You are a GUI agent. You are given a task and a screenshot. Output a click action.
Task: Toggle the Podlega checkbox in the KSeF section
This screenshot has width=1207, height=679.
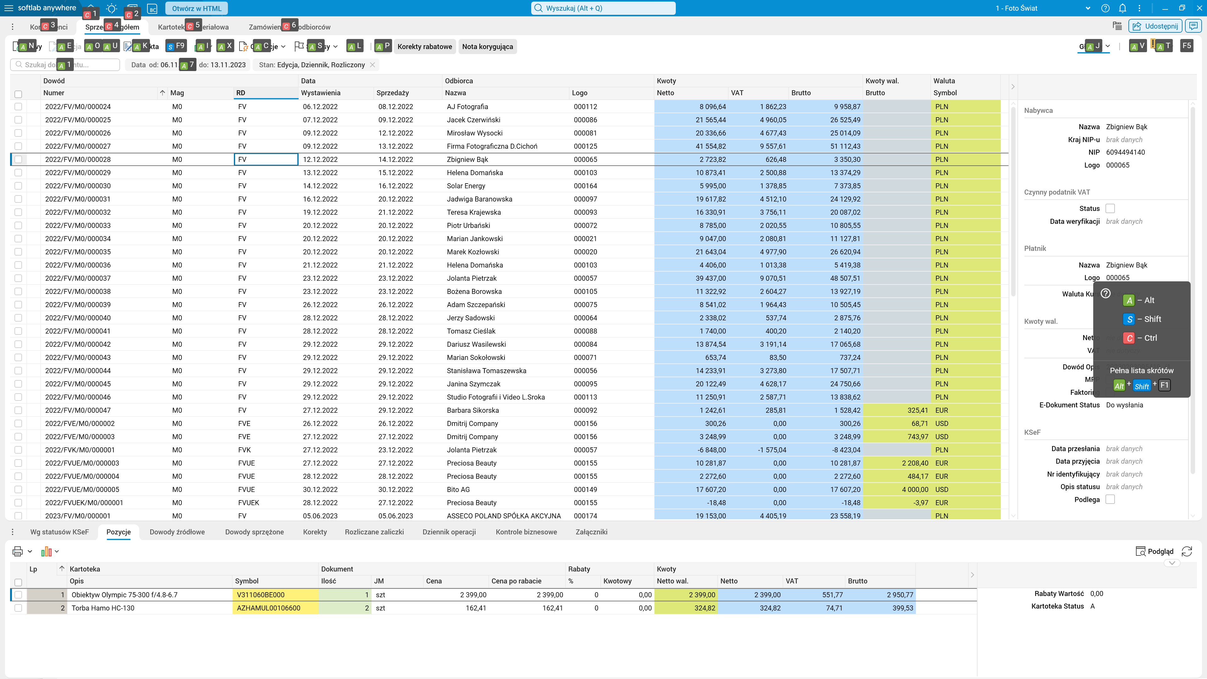[x=1110, y=500]
